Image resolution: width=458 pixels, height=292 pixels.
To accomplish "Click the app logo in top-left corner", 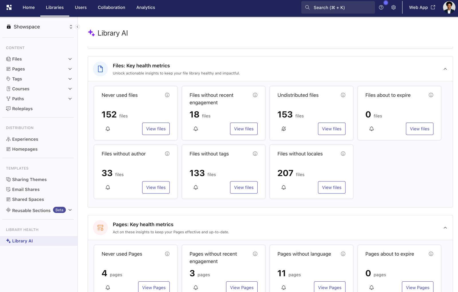I will point(9,7).
